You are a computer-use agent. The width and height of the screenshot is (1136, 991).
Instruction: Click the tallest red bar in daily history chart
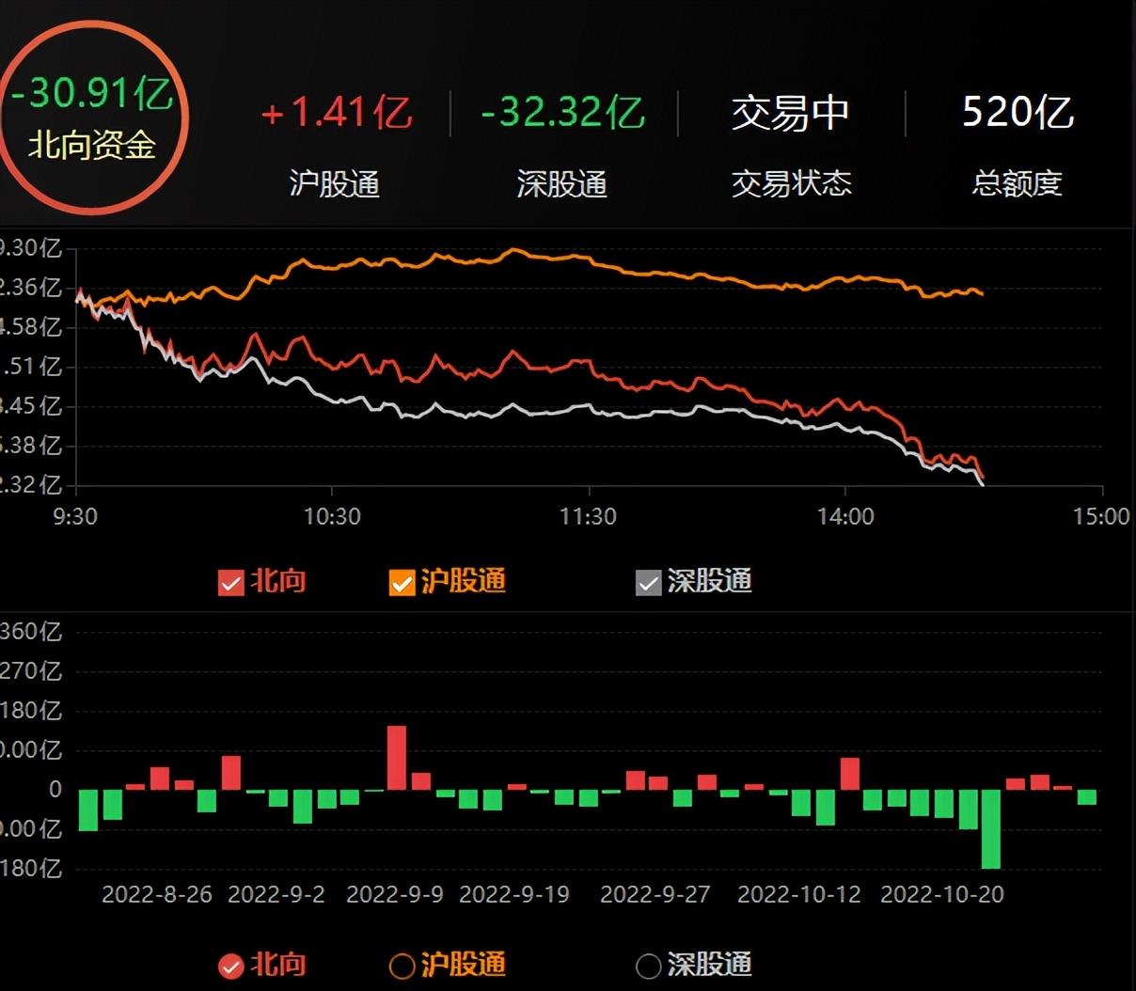click(x=397, y=757)
